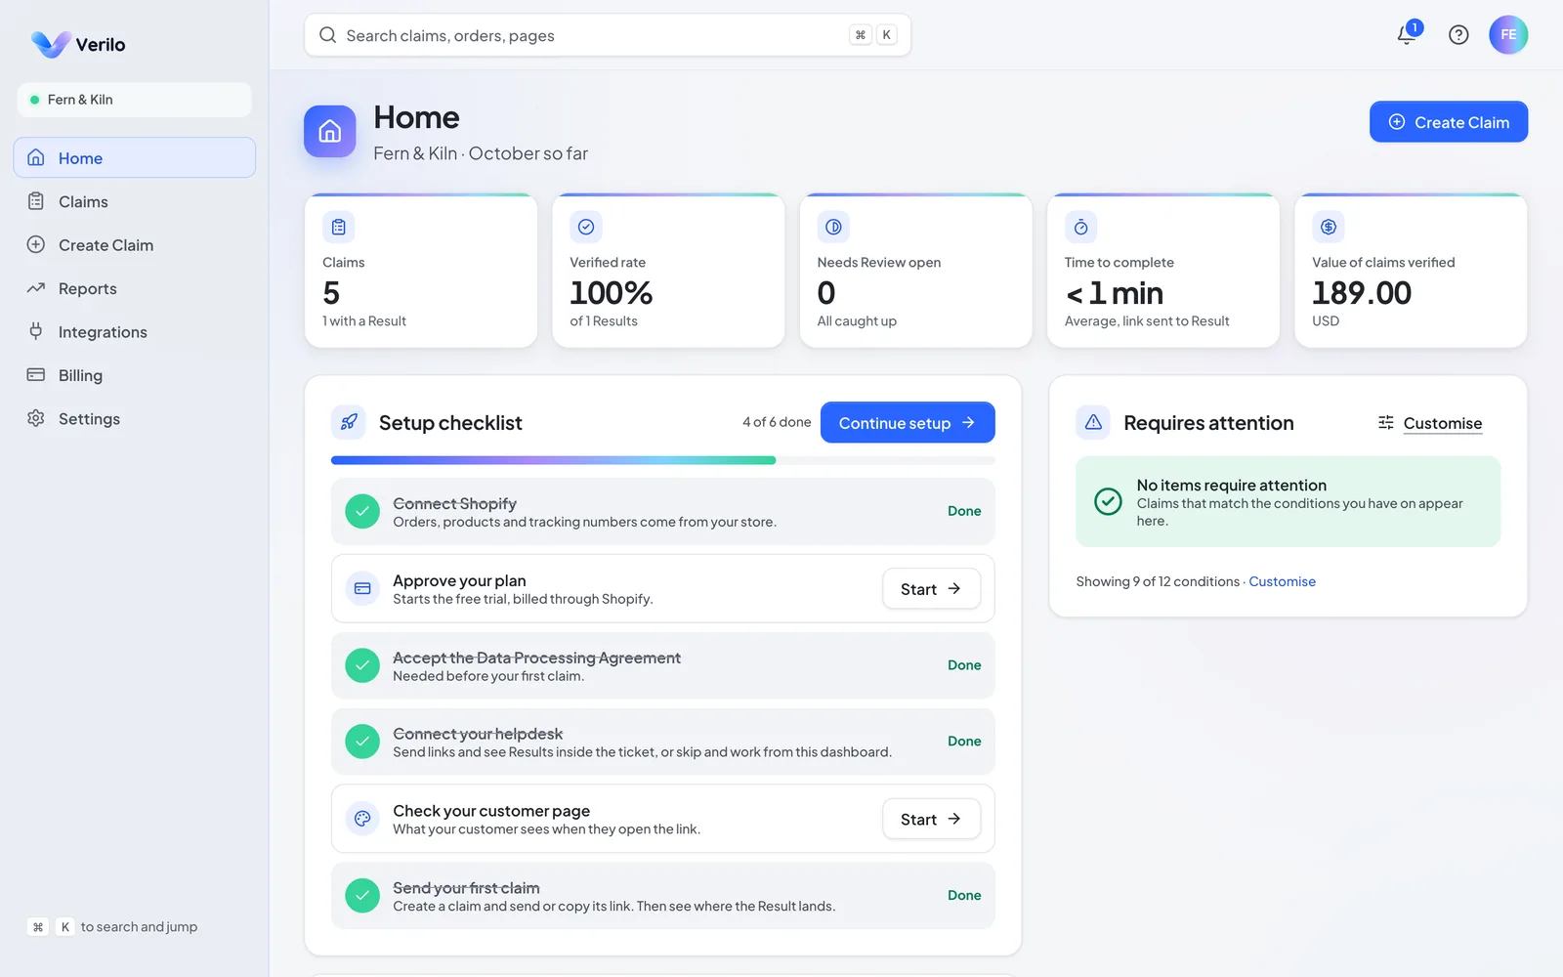The height and width of the screenshot is (977, 1563).
Task: Click the '4 of 6 done' text
Action: [x=777, y=422]
